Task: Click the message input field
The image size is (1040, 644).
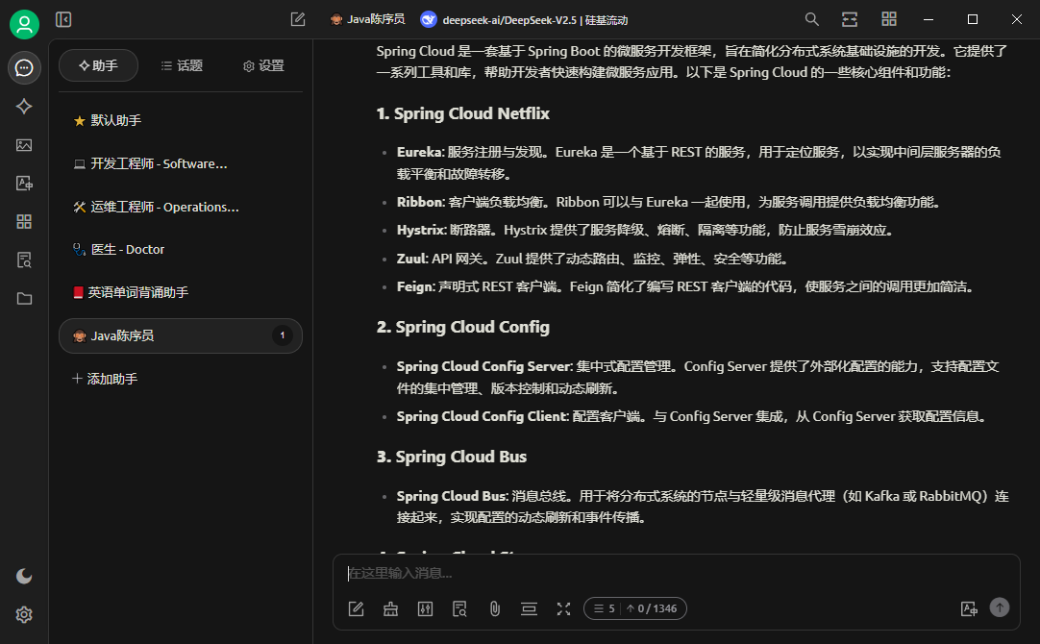Action: click(x=673, y=573)
